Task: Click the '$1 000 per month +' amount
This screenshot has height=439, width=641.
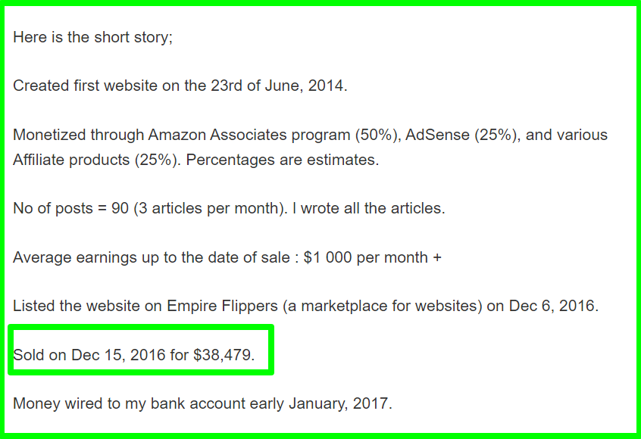Action: pos(373,257)
